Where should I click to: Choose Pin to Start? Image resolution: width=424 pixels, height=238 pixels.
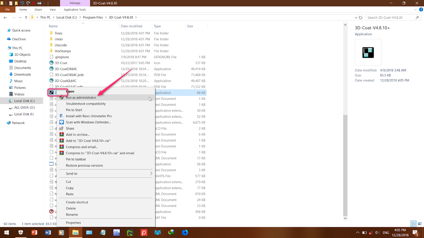[106, 110]
